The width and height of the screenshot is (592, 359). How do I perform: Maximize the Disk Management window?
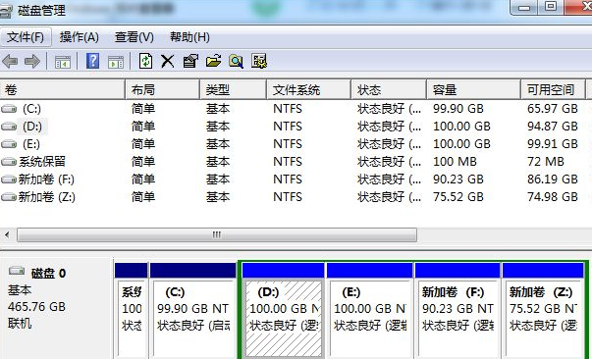[x=551, y=7]
